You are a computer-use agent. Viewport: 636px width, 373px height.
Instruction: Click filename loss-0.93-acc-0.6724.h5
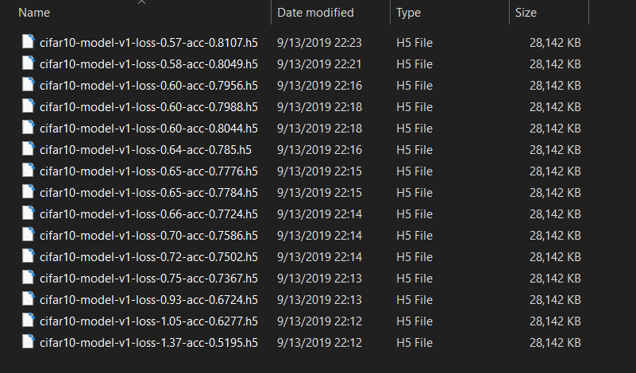(148, 300)
